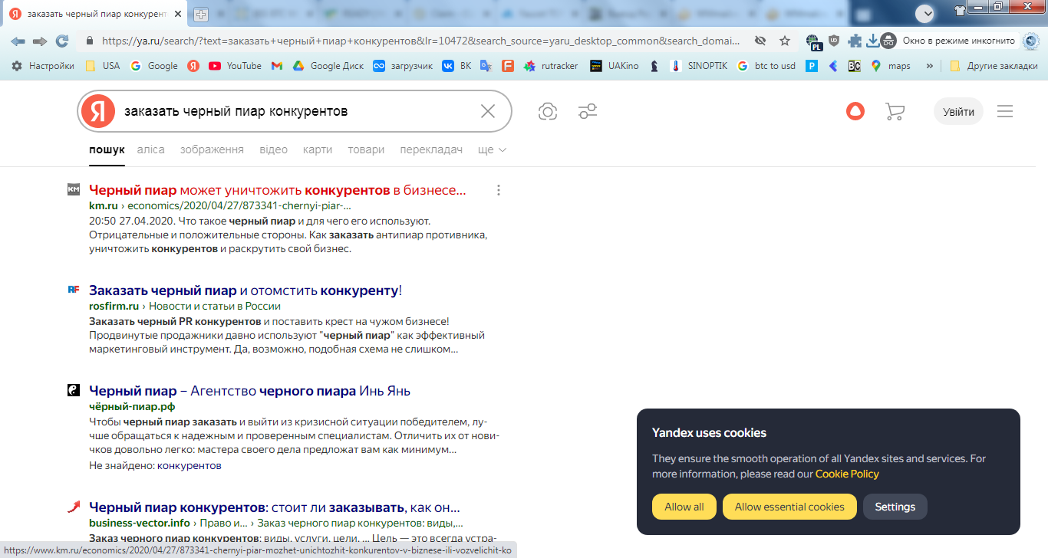This screenshot has height=558, width=1048.
Task: Switch to the карти tab
Action: coord(318,150)
